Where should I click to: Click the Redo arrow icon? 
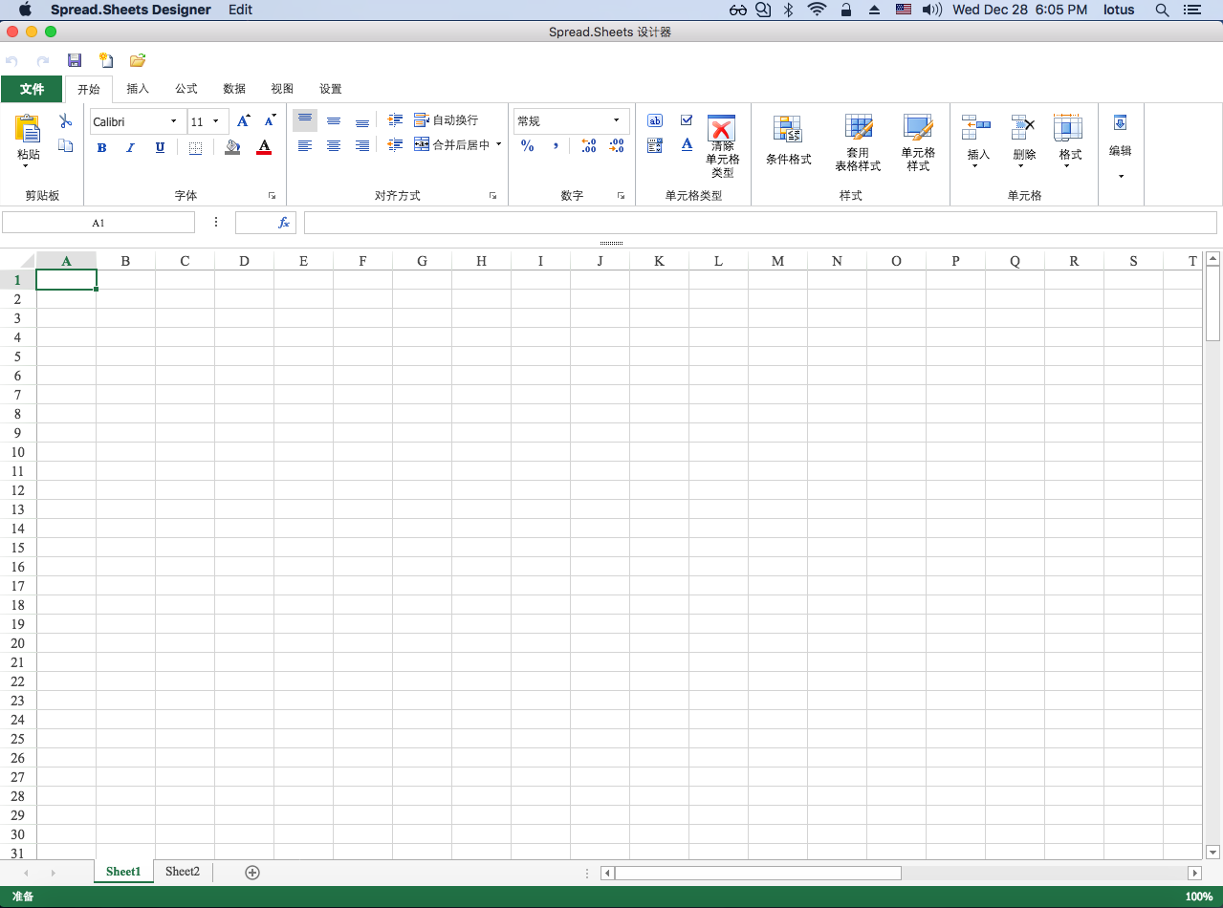pos(43,61)
